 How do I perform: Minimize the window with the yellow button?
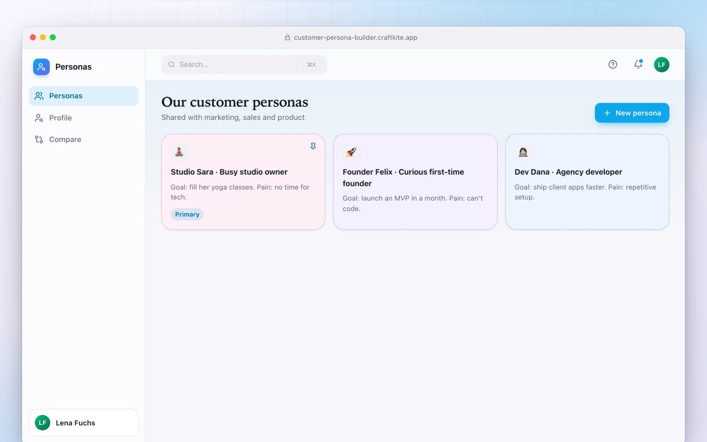[43, 38]
